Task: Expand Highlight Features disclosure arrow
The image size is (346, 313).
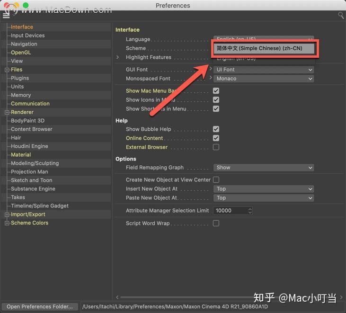Action: [x=117, y=57]
